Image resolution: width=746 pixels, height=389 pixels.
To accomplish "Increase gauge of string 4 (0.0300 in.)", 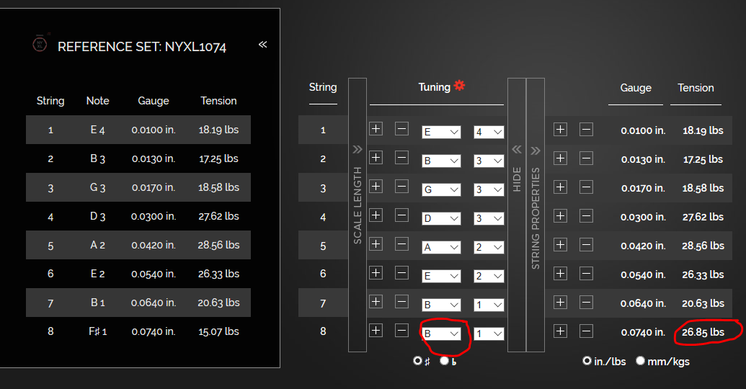I will pyautogui.click(x=561, y=216).
